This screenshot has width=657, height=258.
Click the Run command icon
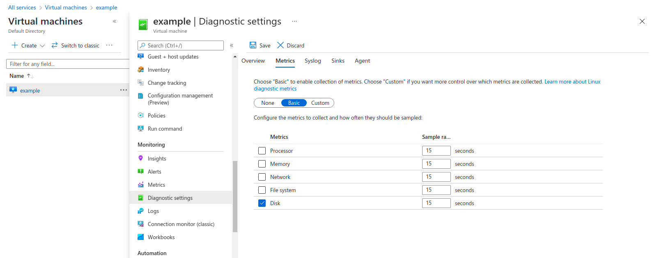click(x=141, y=129)
